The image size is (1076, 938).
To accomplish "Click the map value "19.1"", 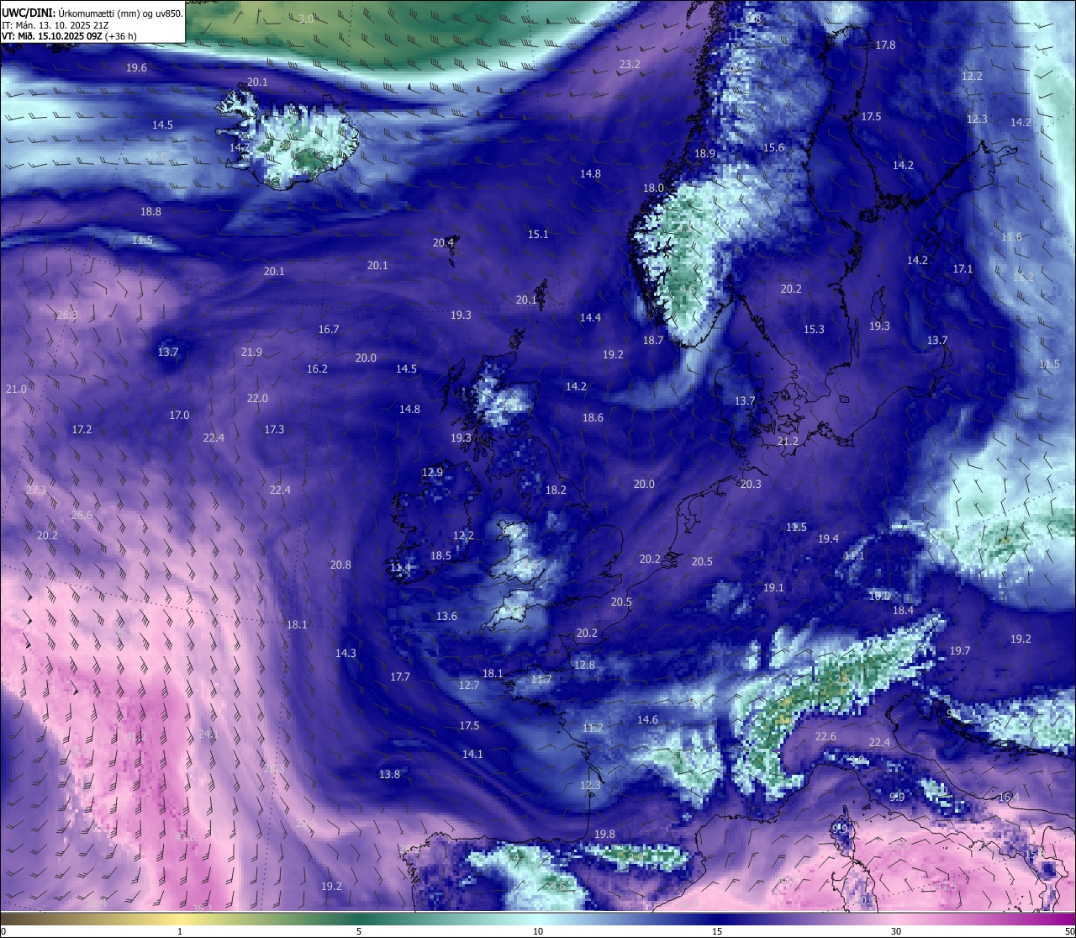I will pyautogui.click(x=773, y=588).
